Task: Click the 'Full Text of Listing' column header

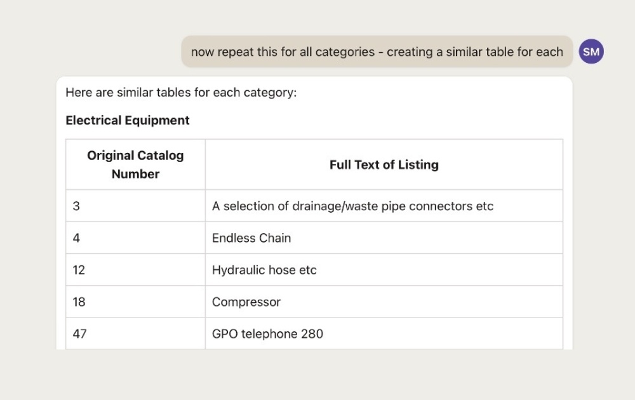Action: click(384, 164)
